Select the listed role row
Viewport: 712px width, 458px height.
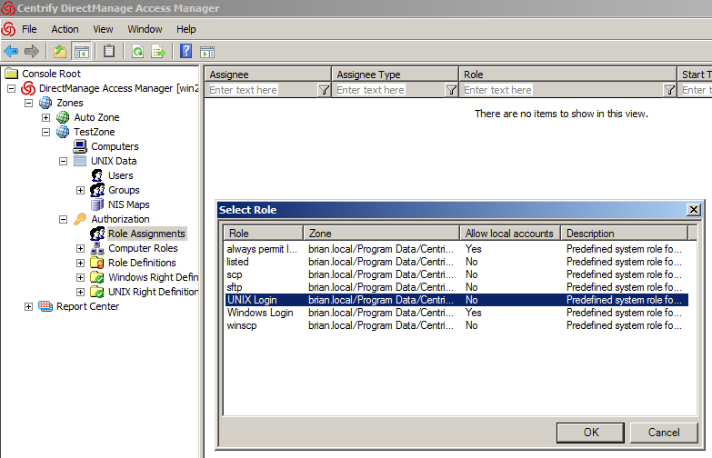coord(456,262)
